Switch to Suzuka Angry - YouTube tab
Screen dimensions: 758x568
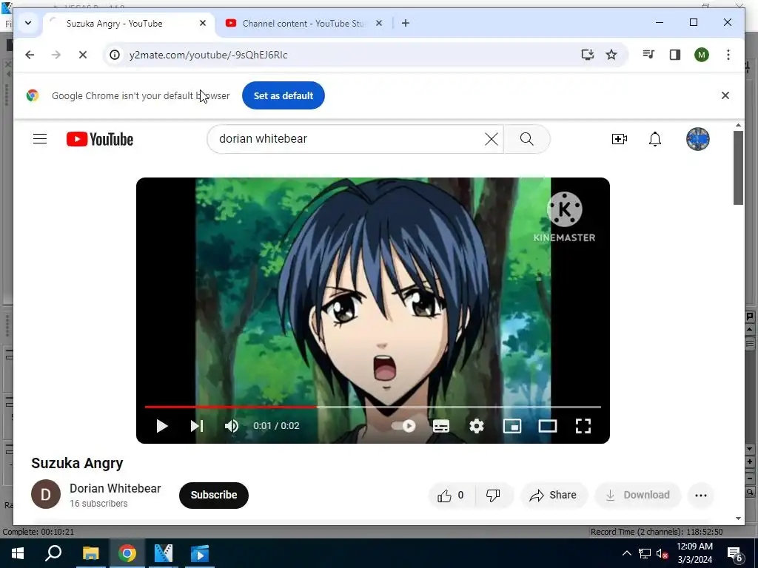coord(129,24)
